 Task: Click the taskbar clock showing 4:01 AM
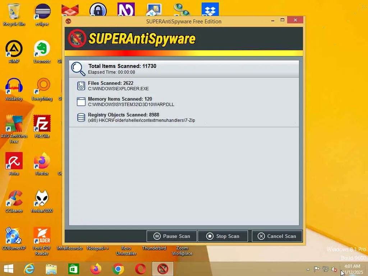[352, 269]
